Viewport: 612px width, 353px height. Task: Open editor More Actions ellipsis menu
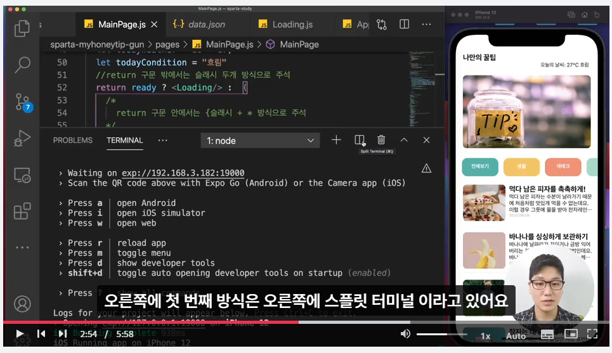(426, 24)
